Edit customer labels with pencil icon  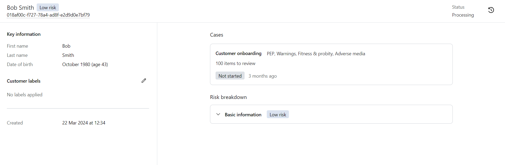tap(144, 81)
